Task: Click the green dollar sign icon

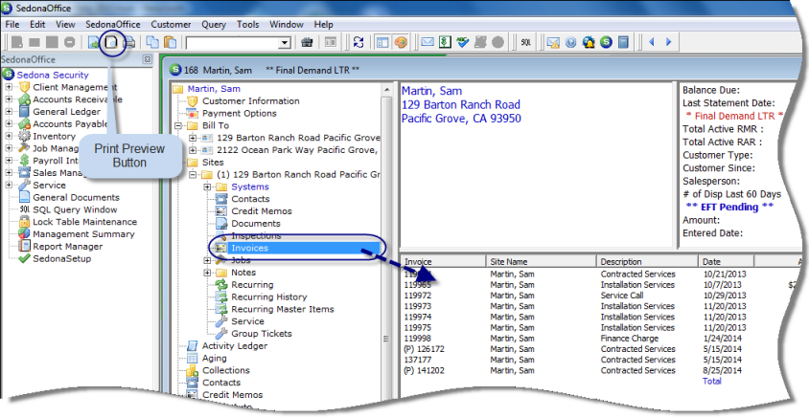Action: pyautogui.click(x=444, y=42)
